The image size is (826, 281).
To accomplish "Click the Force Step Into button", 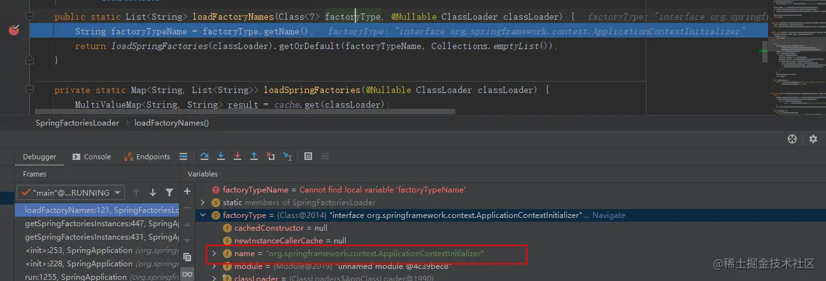I will pyautogui.click(x=238, y=156).
